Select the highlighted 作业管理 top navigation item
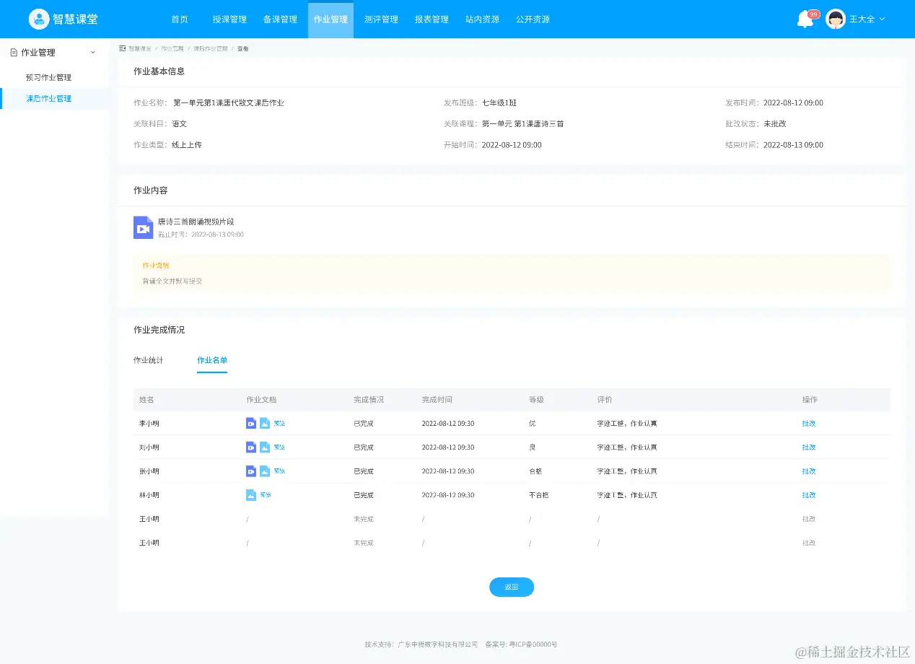The image size is (915, 664). [x=330, y=19]
